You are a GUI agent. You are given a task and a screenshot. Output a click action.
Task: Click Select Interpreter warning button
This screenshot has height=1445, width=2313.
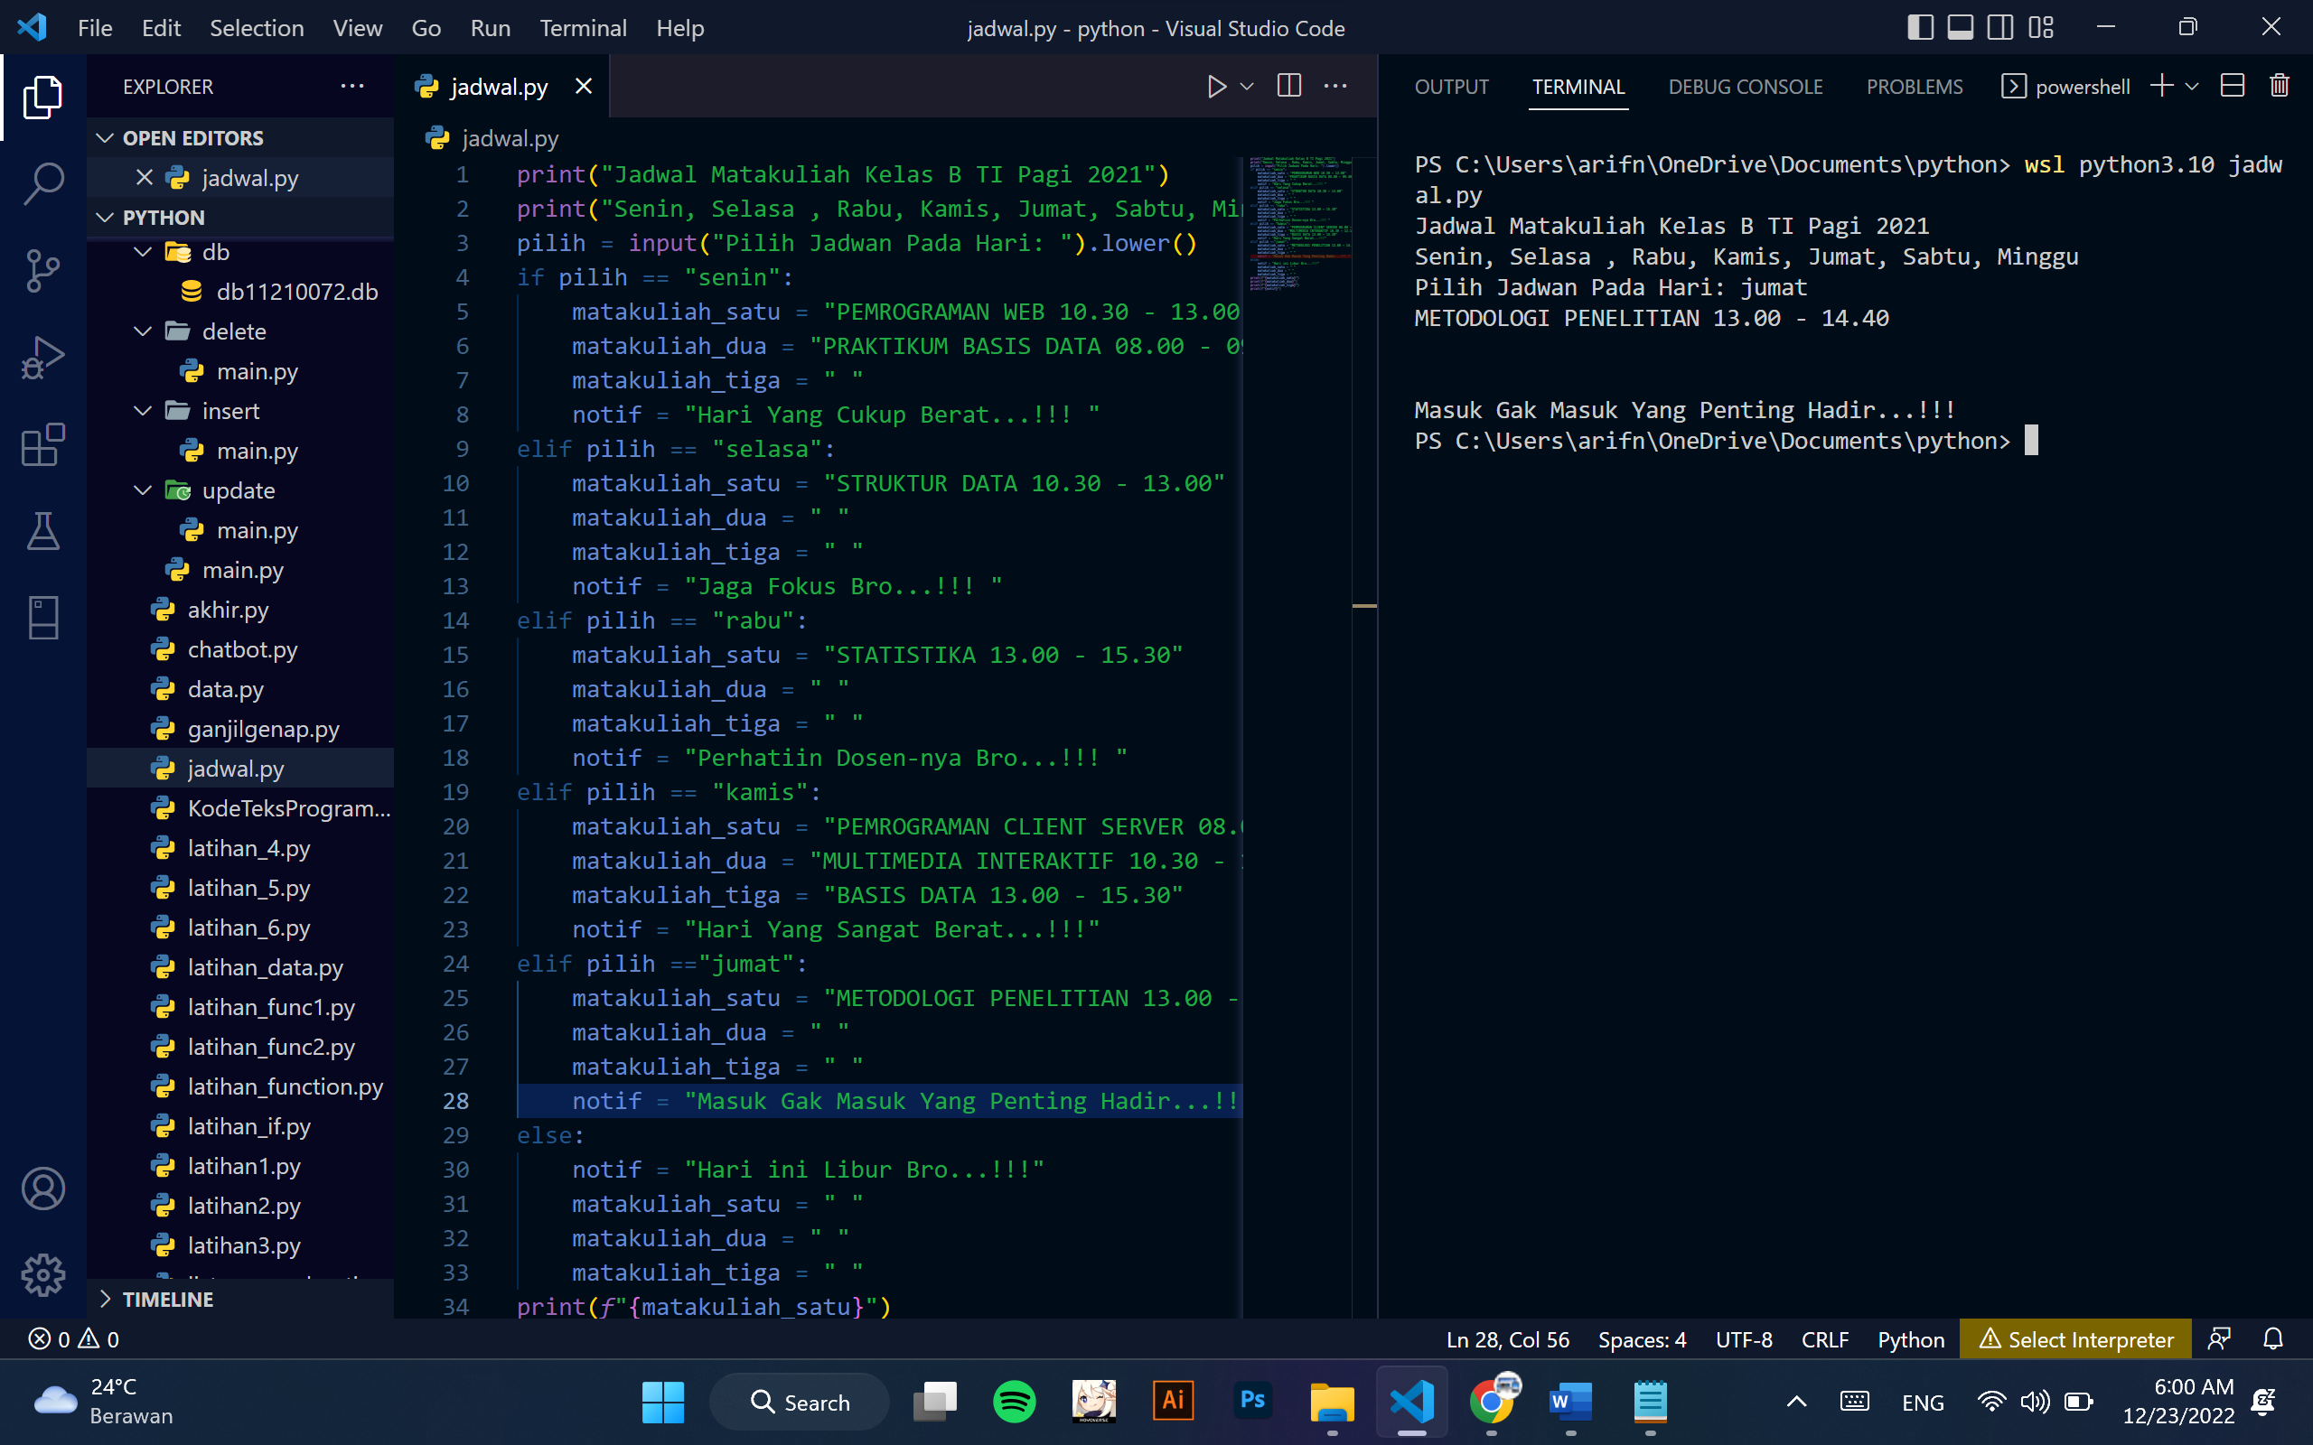(x=2075, y=1339)
